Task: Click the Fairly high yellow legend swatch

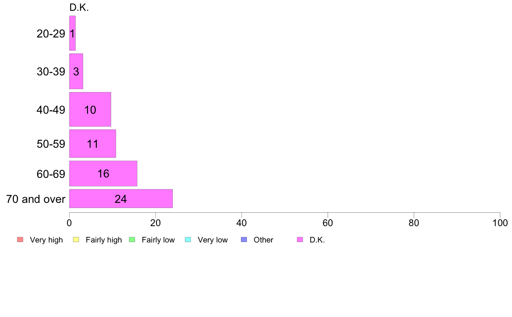Action: tap(76, 239)
